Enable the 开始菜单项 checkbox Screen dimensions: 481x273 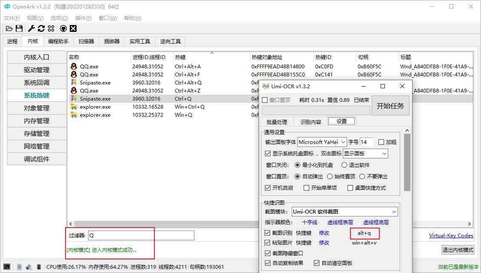pos(306,188)
